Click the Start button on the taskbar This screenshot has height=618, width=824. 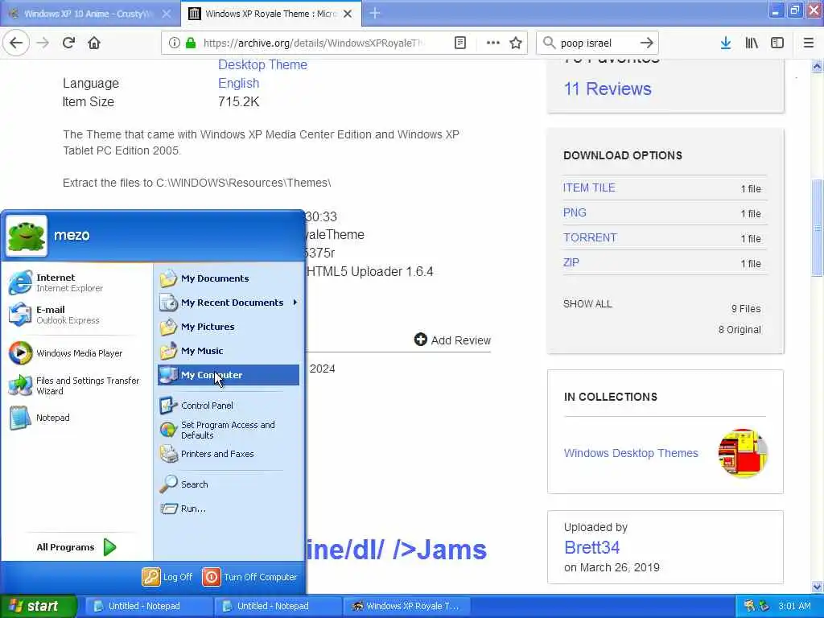point(39,606)
